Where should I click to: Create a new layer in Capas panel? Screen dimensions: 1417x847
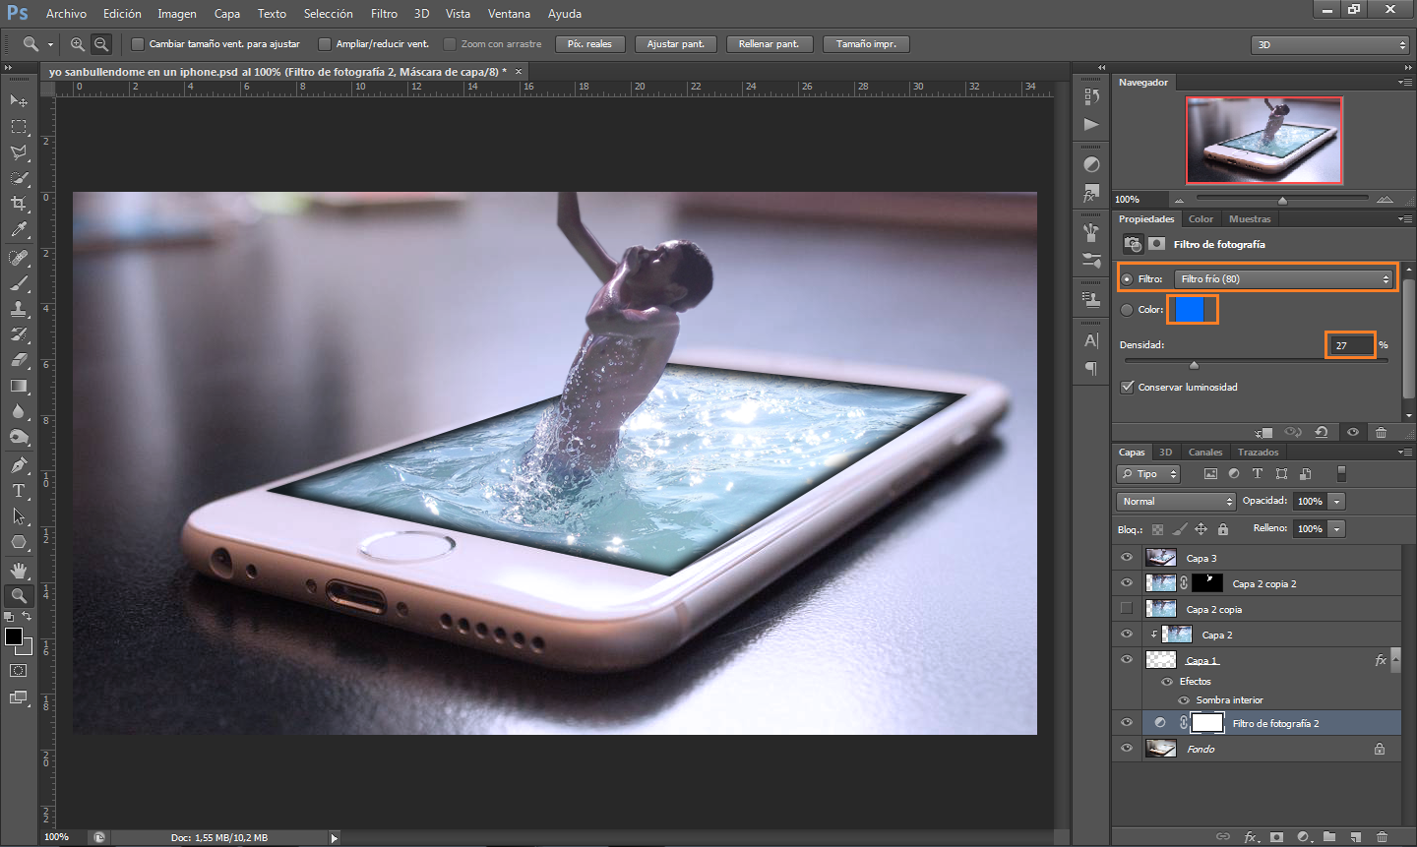(1356, 837)
